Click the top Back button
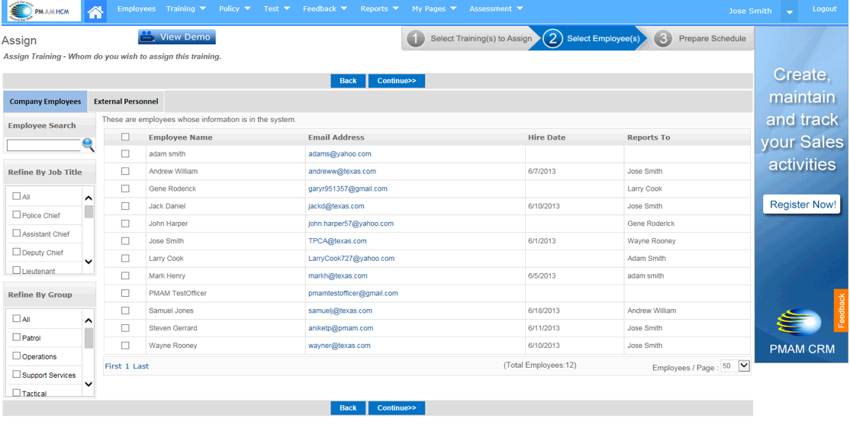The height and width of the screenshot is (425, 850). tap(348, 81)
